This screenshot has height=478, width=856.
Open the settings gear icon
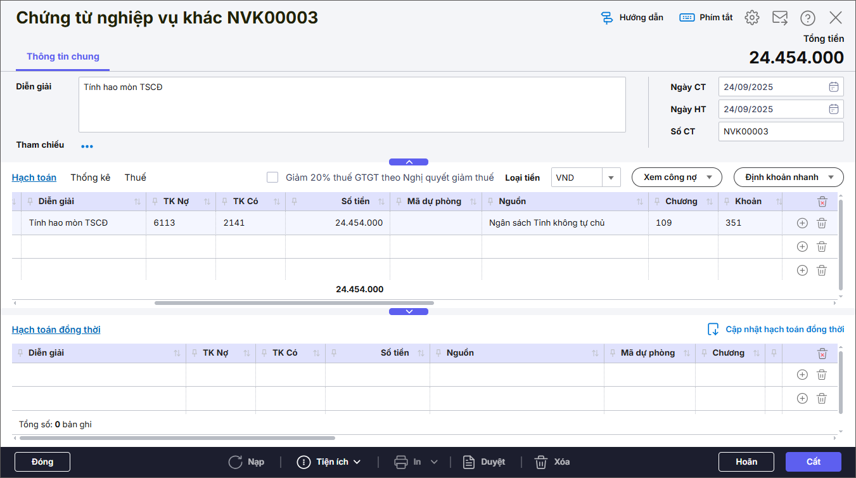pyautogui.click(x=752, y=18)
